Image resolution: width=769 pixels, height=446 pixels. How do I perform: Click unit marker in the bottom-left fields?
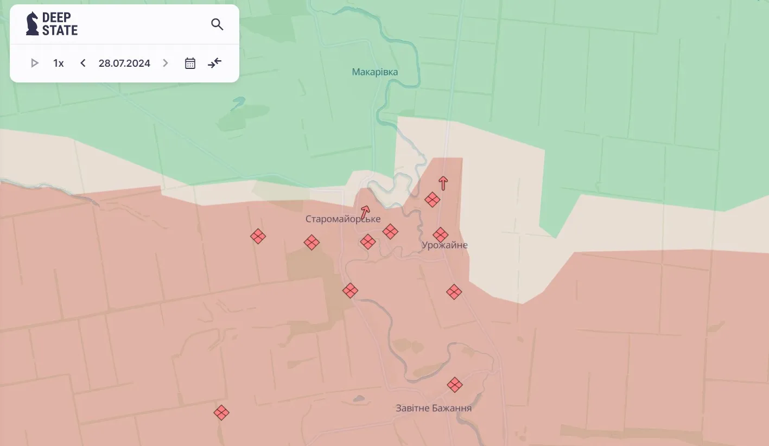click(221, 413)
